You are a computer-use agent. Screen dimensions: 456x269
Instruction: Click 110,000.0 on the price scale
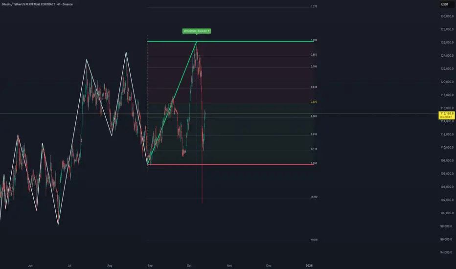pyautogui.click(x=447, y=147)
